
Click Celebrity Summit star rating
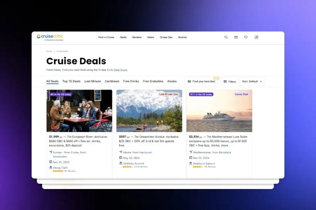128,167
